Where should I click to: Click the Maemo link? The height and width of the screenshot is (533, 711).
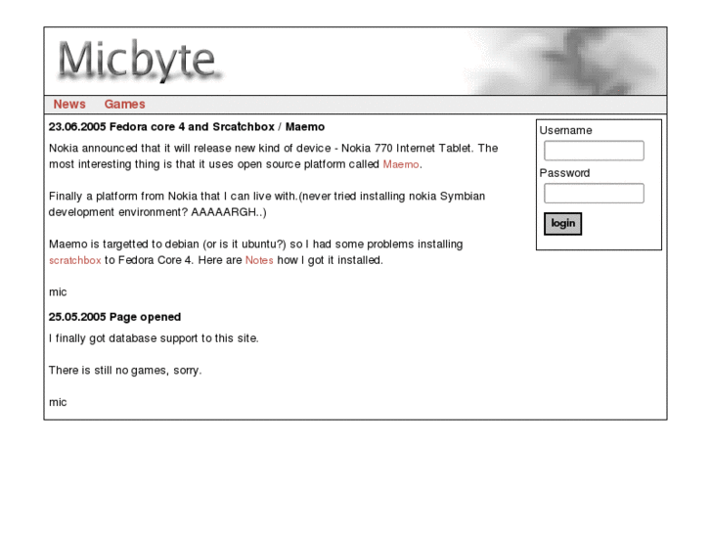(x=401, y=164)
